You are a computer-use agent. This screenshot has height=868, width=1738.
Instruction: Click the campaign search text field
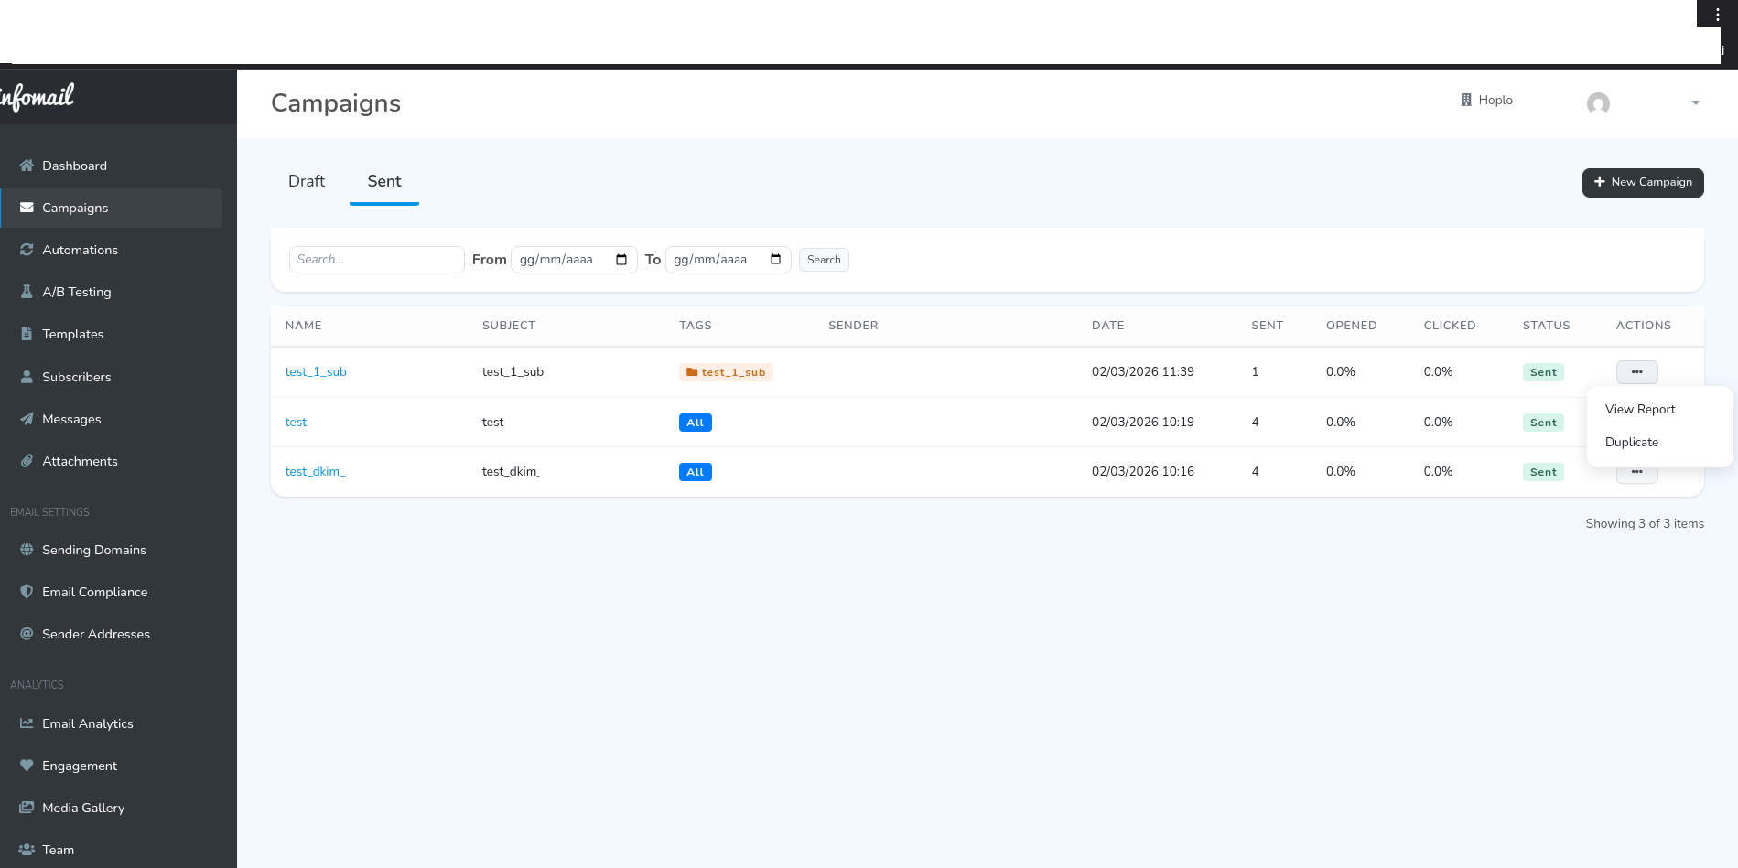point(376,260)
